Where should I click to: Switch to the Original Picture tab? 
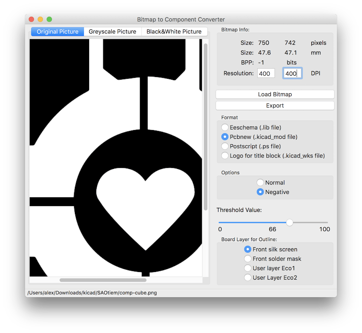coord(58,32)
